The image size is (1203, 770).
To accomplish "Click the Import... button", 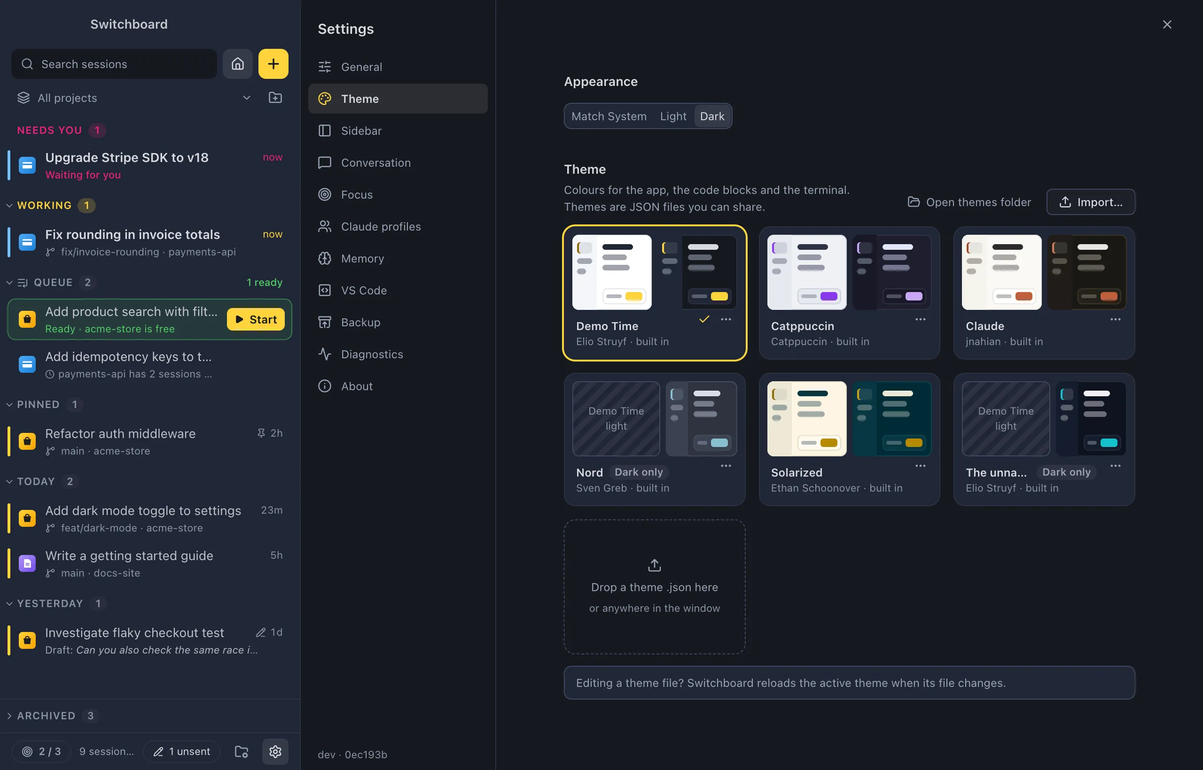I will pos(1091,202).
